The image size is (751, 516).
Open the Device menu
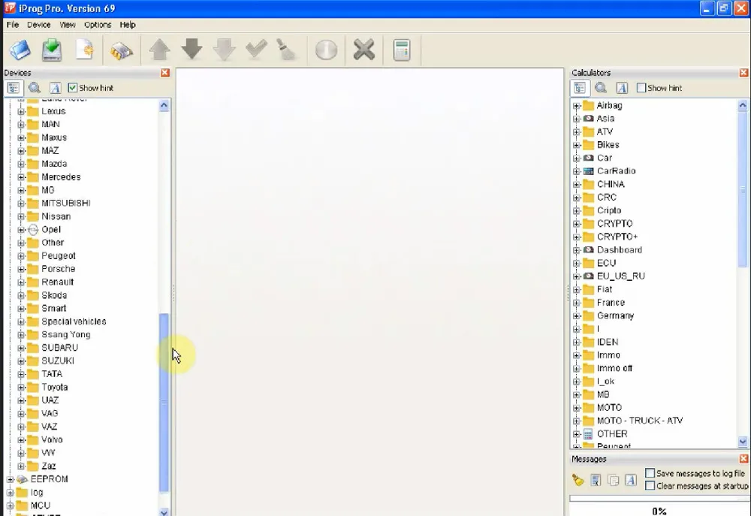(39, 25)
